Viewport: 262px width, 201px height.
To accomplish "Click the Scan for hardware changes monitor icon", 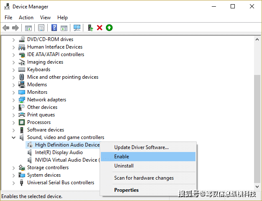I will click(x=77, y=28).
